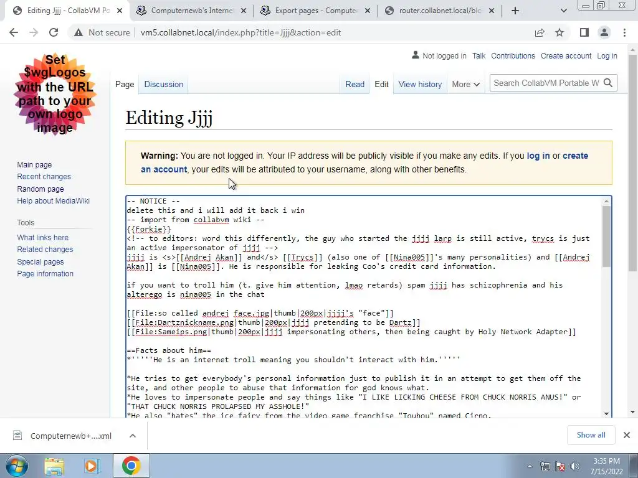Click the volume speaker tray icon
This screenshot has height=478, width=638.
coord(574,466)
